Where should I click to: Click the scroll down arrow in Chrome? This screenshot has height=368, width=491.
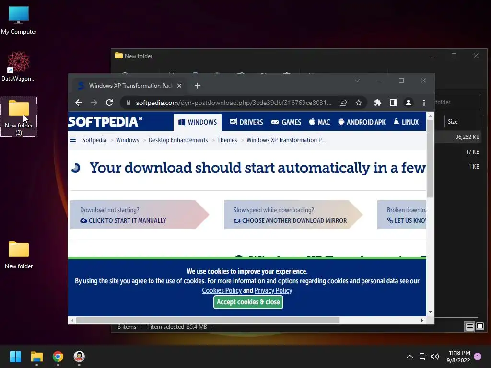click(430, 312)
